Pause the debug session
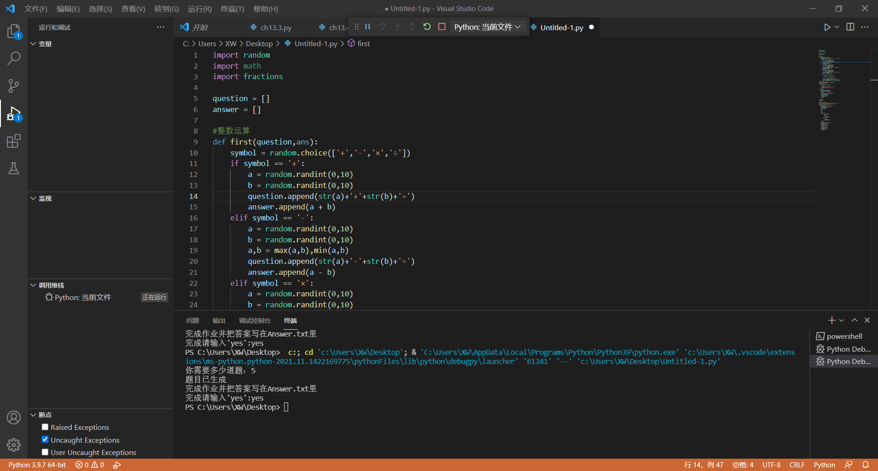 tap(367, 27)
